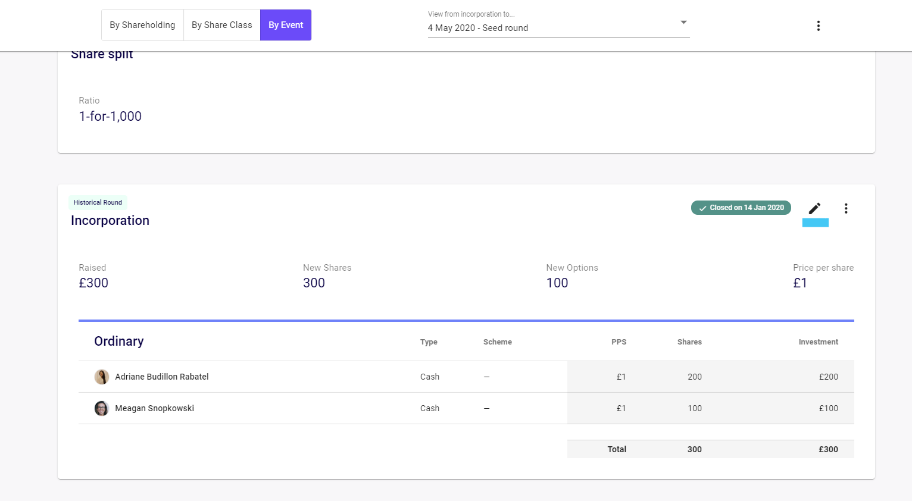Click the Investment column header
This screenshot has width=912, height=501.
pos(818,342)
